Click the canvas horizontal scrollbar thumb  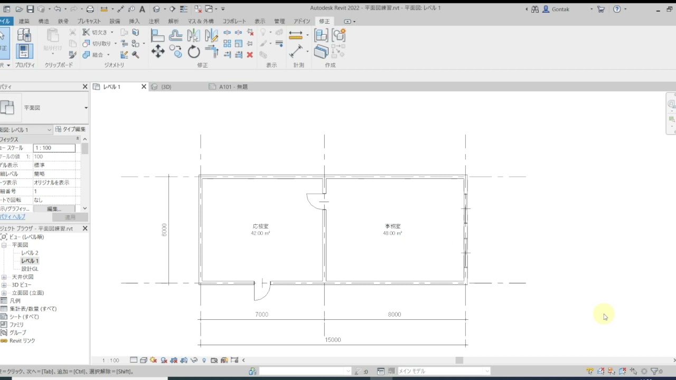coord(459,360)
